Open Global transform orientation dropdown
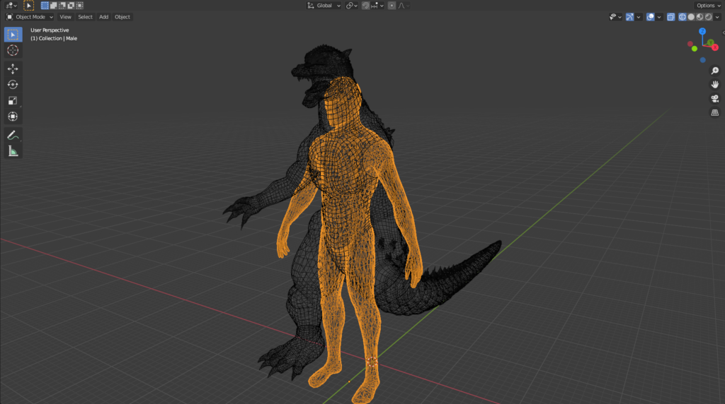The image size is (725, 404). coord(324,6)
